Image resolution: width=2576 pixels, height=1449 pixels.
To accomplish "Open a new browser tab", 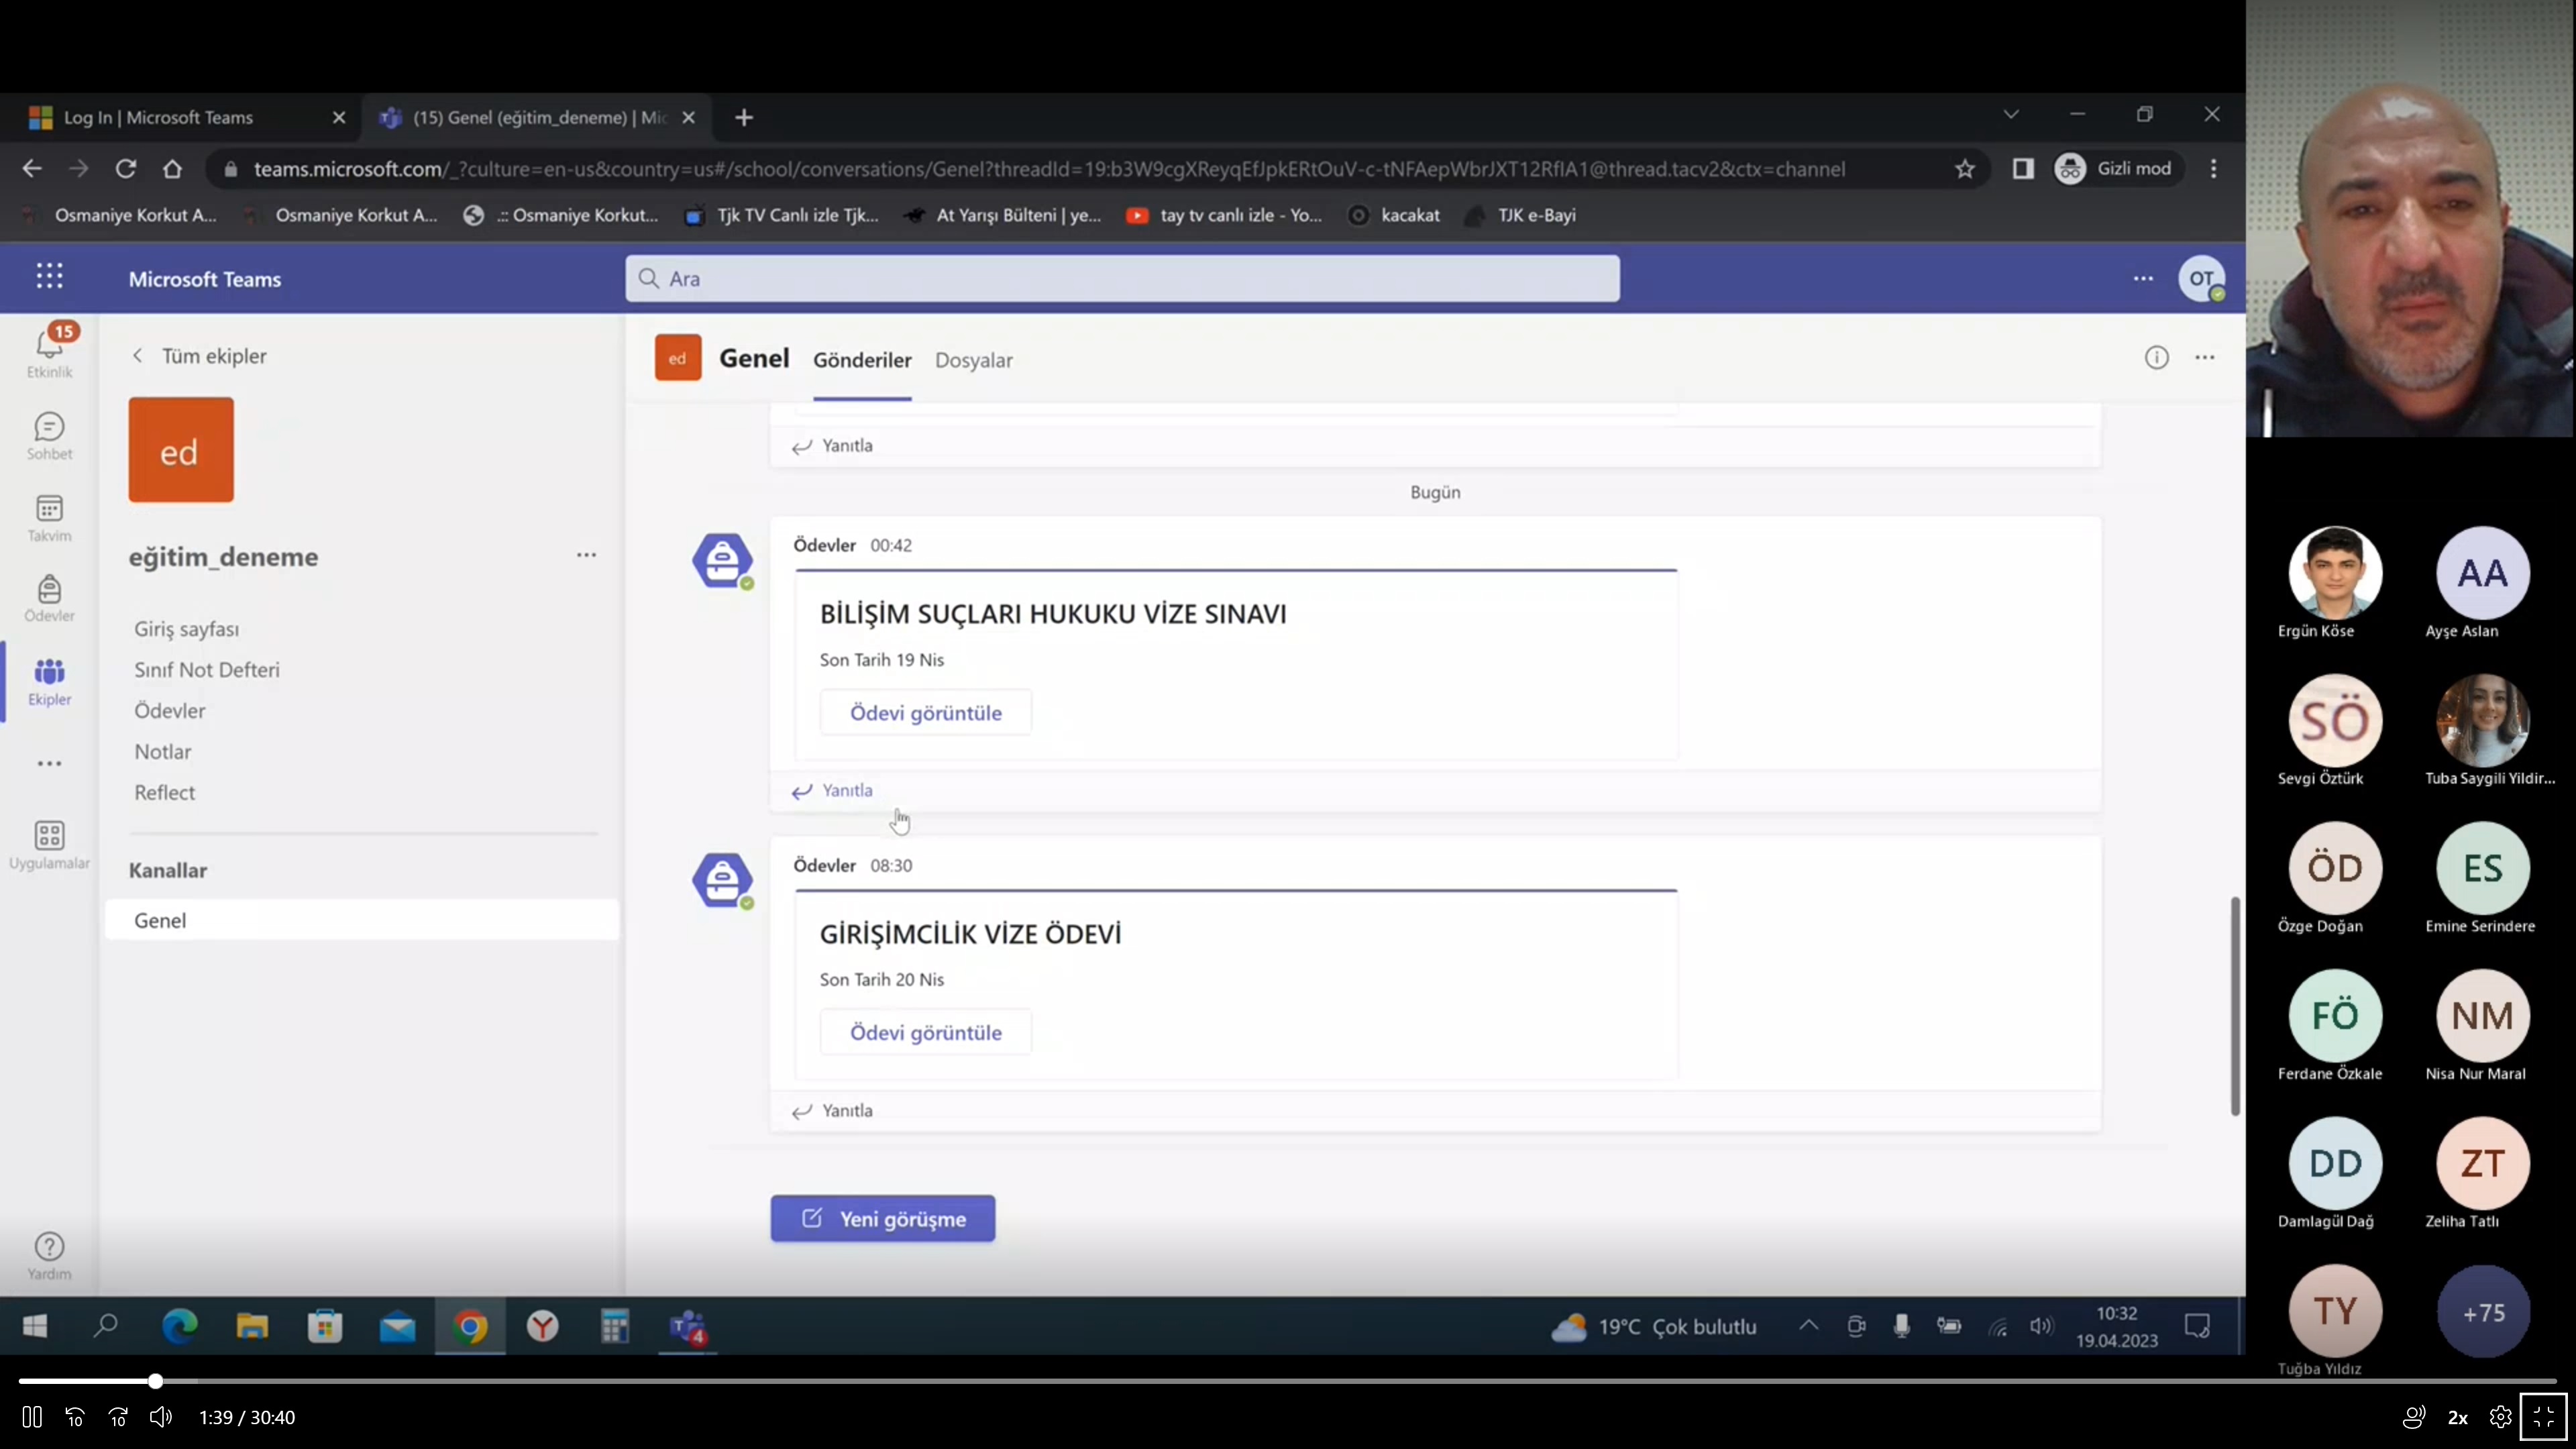I will tap(744, 118).
